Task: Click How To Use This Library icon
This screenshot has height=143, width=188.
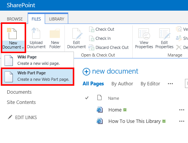Action: coord(100,121)
